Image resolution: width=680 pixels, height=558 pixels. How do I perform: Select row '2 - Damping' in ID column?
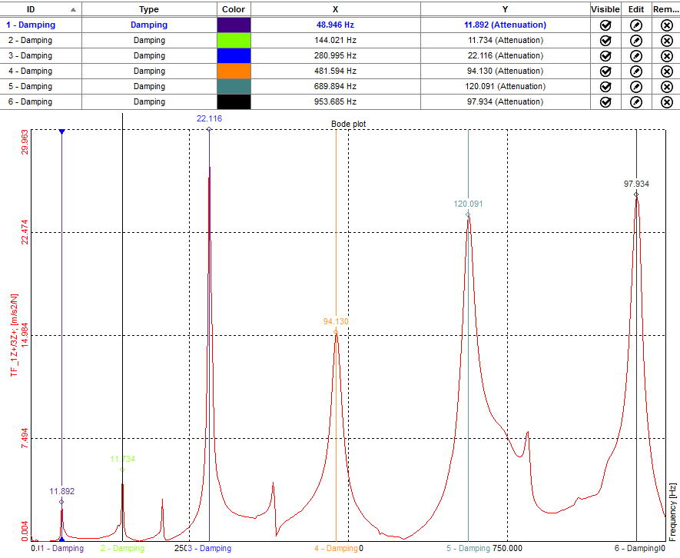[31, 41]
